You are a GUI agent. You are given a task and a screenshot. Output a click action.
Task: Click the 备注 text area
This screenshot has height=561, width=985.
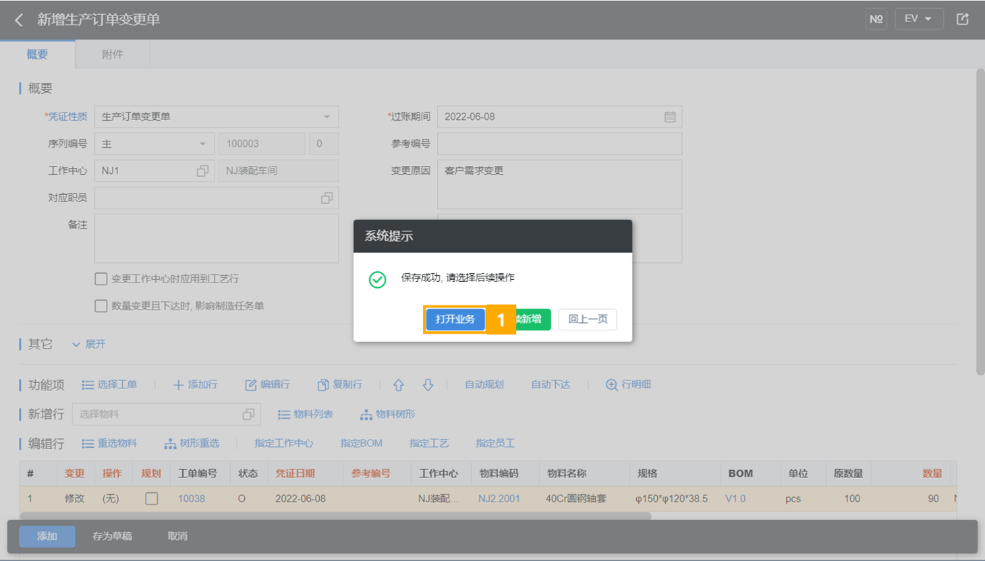pyautogui.click(x=217, y=238)
